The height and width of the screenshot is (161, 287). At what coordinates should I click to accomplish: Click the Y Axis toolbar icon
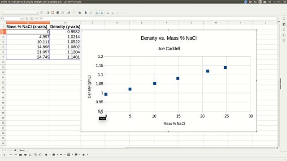[113, 13]
